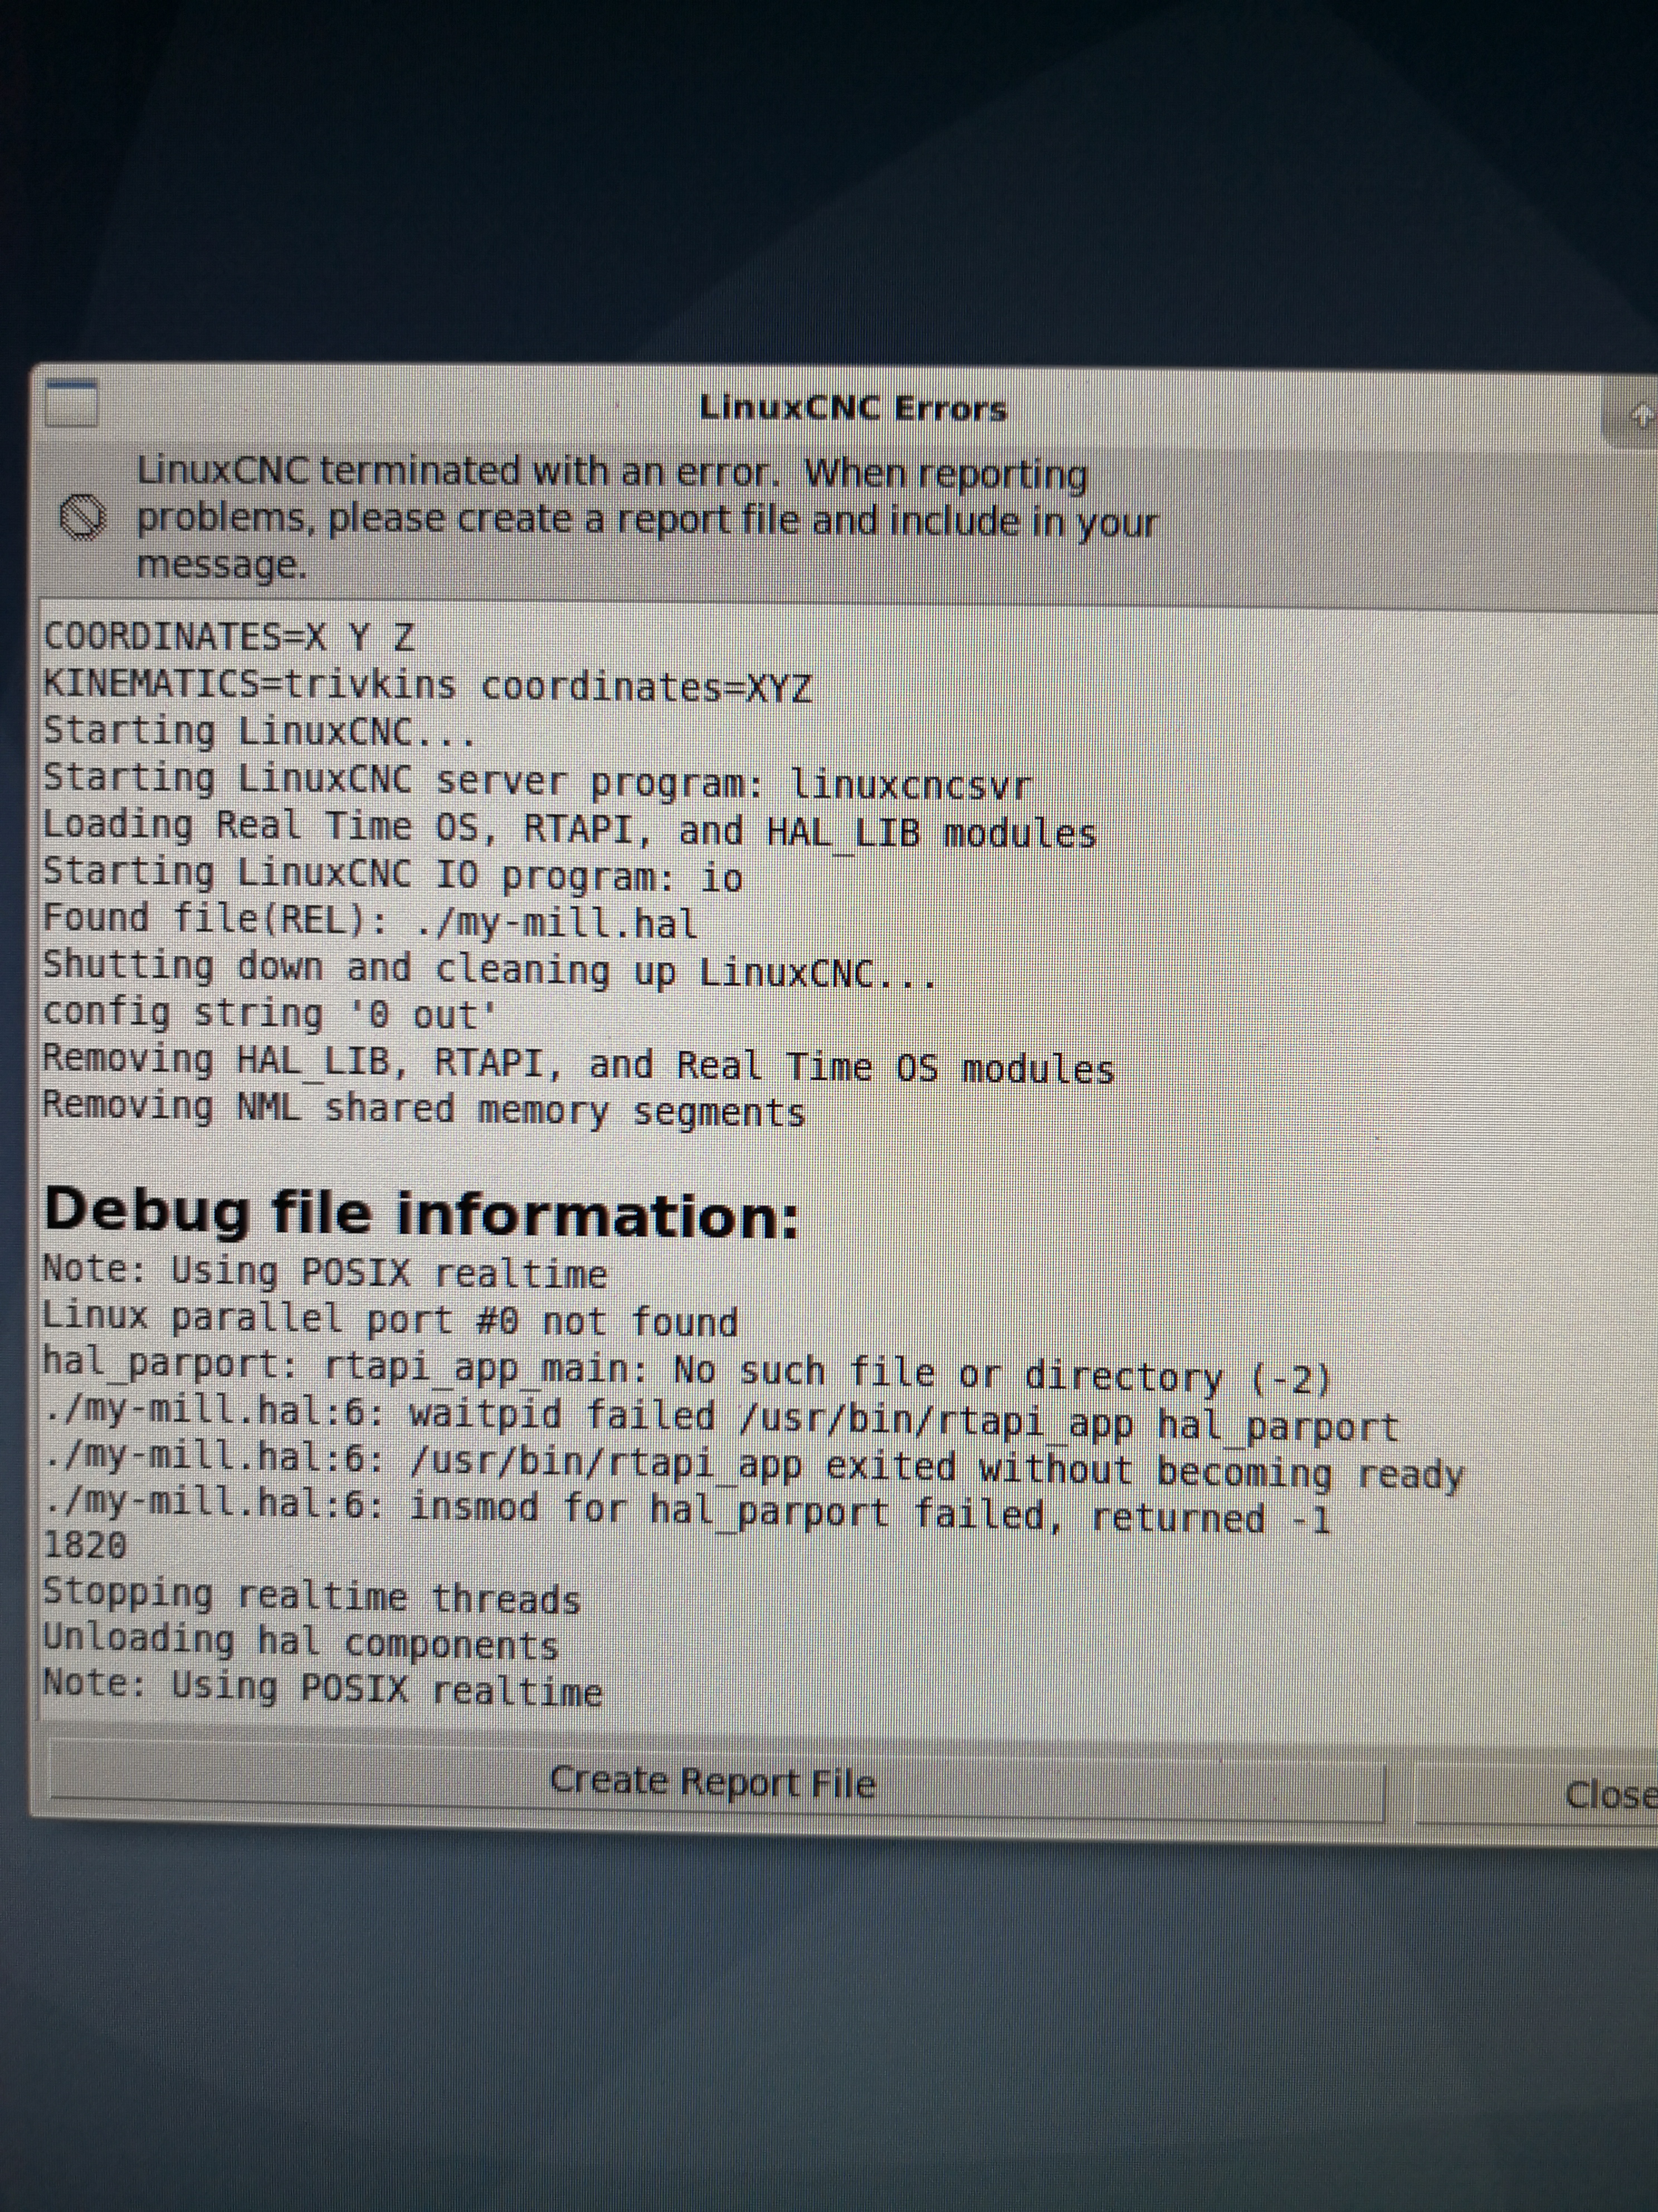
Task: Click the 'config string '0 out'' line
Action: [269, 1014]
